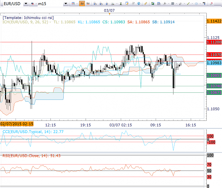Screen dimensions: 222x188
Task: Click the greyed-out crossed tool icon
Action: coord(133,4)
